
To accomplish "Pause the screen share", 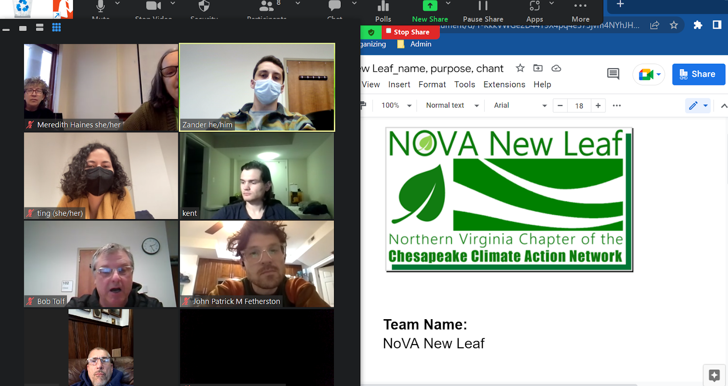I will [x=483, y=11].
